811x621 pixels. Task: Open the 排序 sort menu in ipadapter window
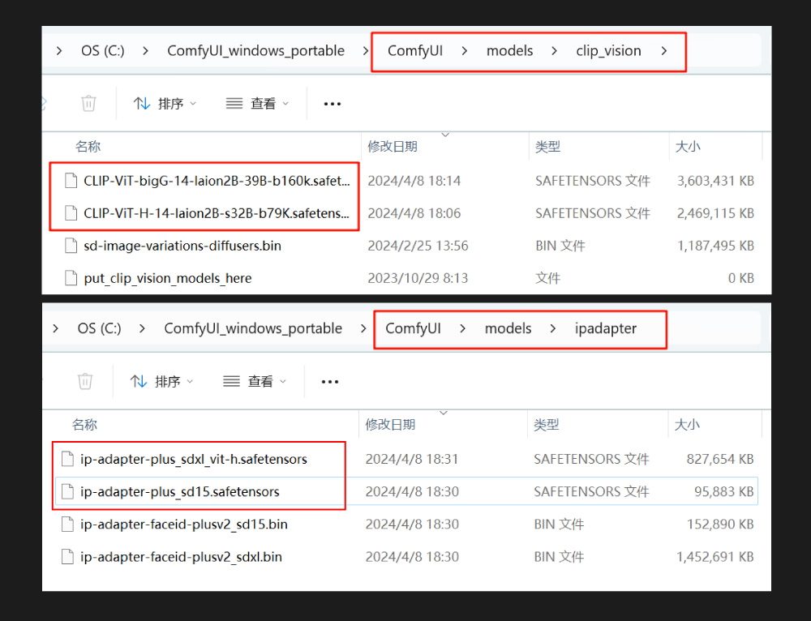pos(161,382)
